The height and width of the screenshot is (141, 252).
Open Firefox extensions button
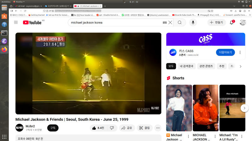pyautogui.click(x=245, y=11)
